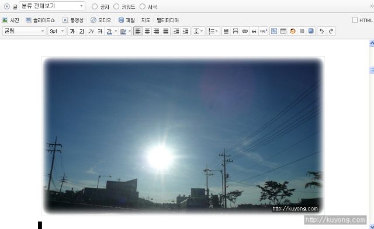
Task: Open the 지도 map menu
Action: click(x=146, y=20)
